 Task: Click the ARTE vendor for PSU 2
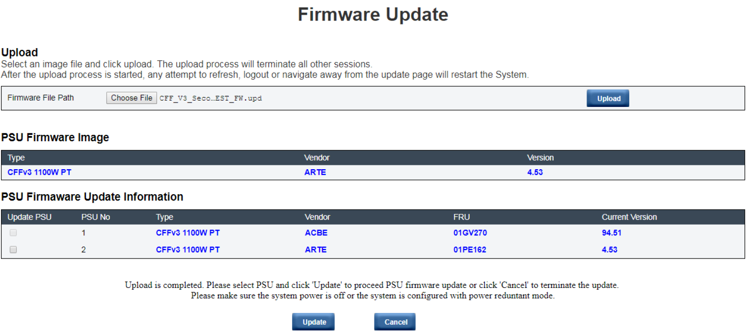(x=316, y=250)
